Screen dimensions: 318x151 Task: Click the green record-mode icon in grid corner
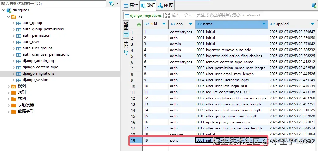139,24
